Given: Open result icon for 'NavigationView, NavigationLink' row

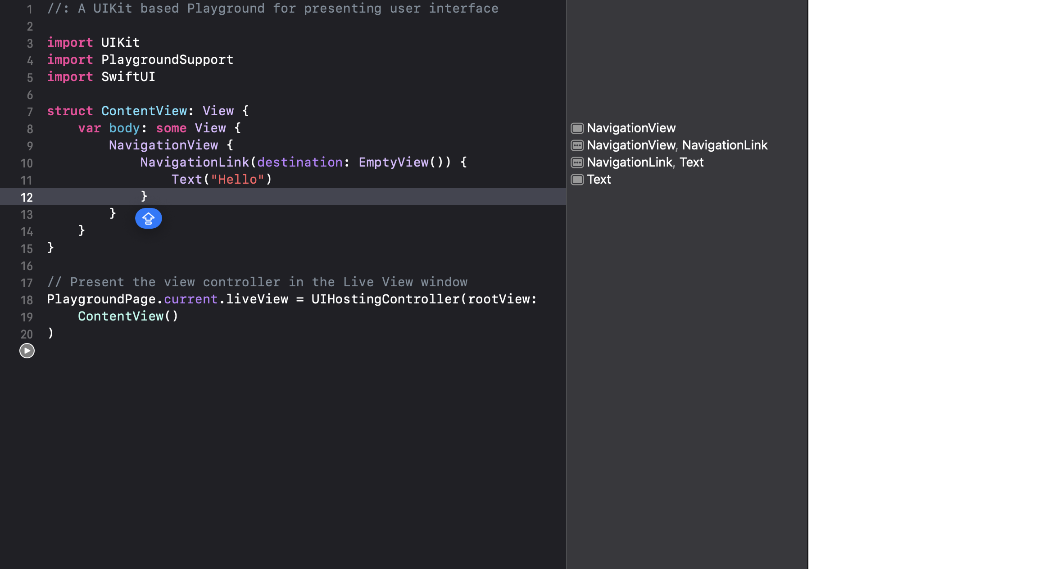Looking at the screenshot, I should coord(577,145).
